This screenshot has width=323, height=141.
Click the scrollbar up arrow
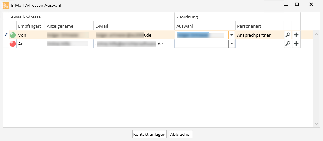point(317,34)
